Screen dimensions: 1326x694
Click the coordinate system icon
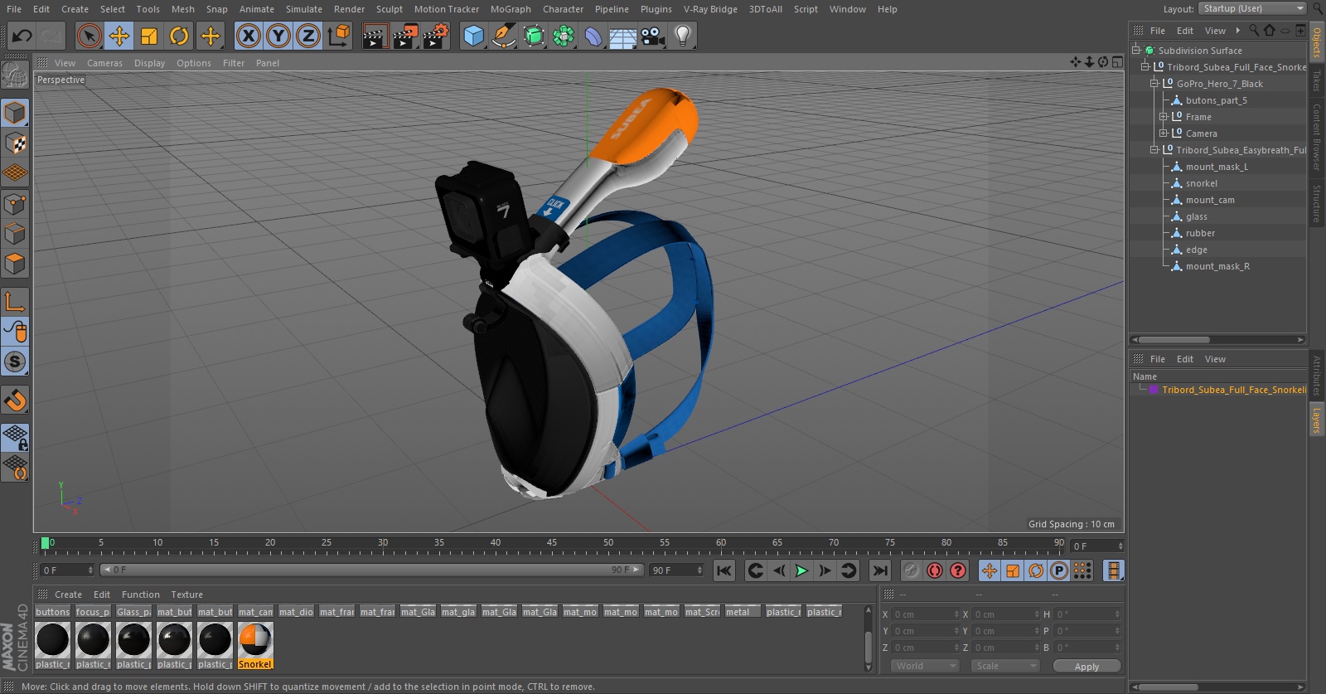(338, 36)
